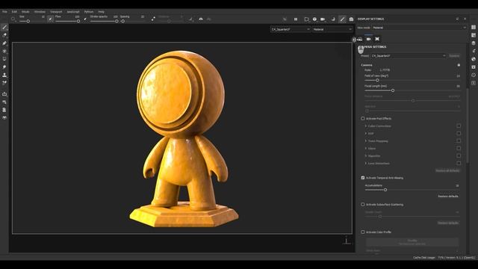Screen dimensions: 478x269
Task: Open the Viewport menu
Action: click(56, 12)
